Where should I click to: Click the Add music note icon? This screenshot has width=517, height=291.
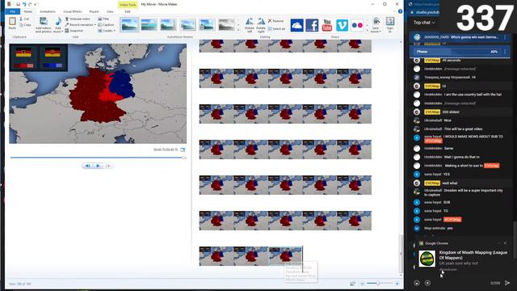(x=58, y=22)
